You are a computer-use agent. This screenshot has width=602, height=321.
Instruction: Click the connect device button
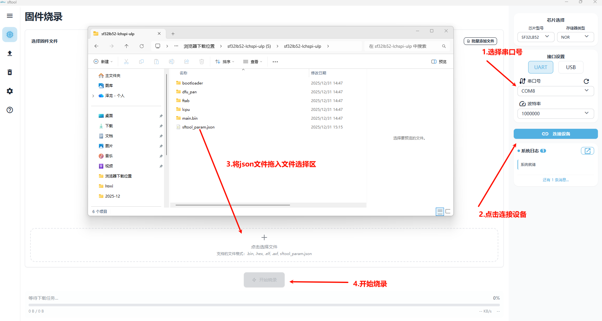click(555, 134)
